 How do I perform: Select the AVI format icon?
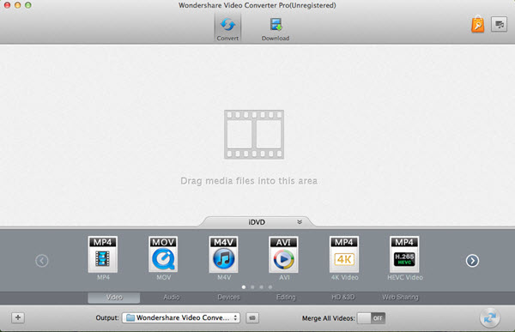point(283,255)
